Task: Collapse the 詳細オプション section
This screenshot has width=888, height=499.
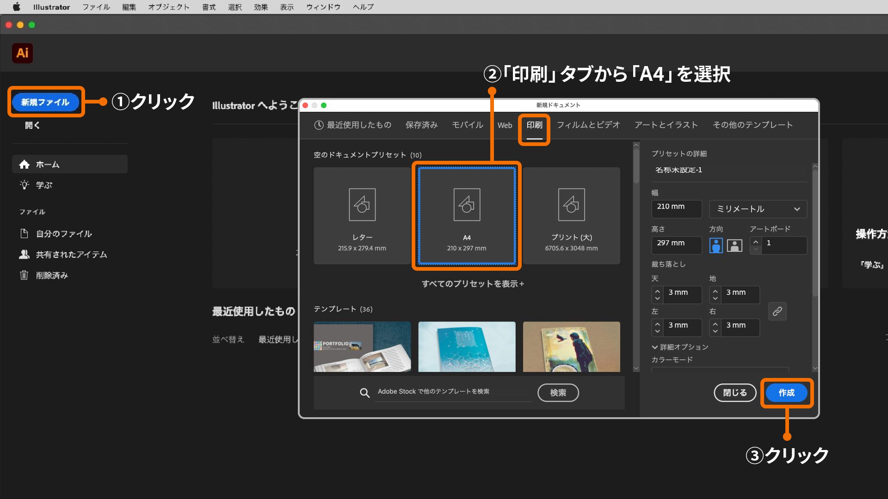Action: pos(680,347)
